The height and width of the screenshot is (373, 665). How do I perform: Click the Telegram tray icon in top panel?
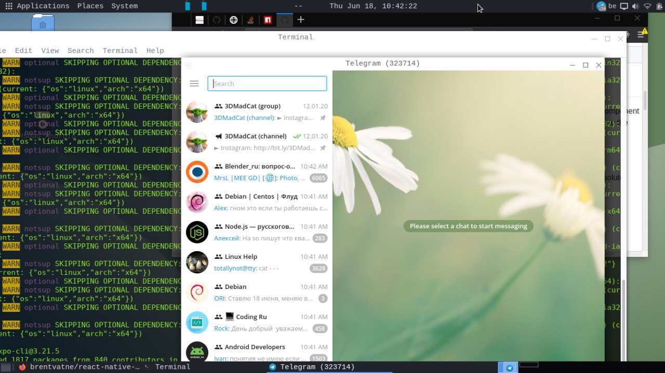[602, 6]
